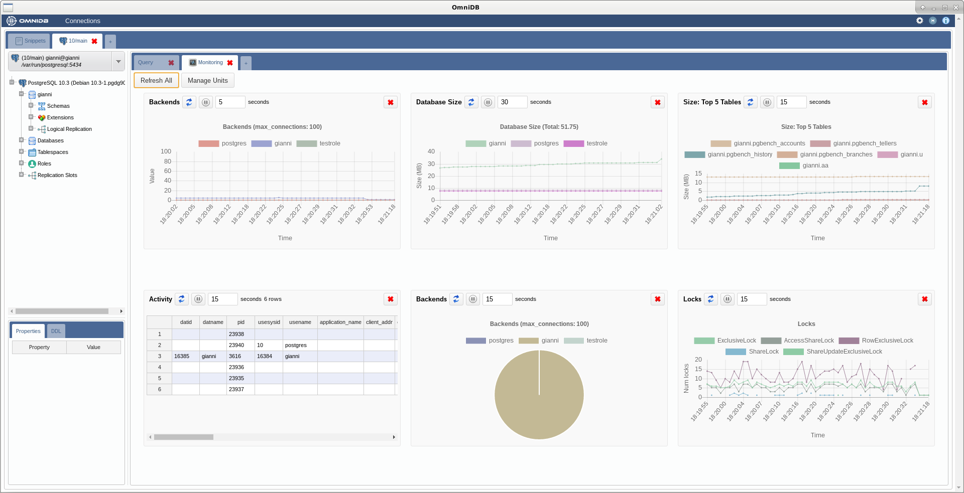Toggle postgres legend swatch in top Backends chart
The height and width of the screenshot is (493, 964).
[209, 143]
